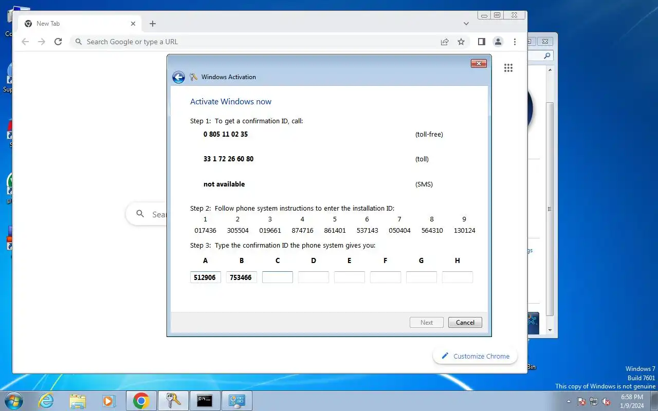
Task: Click the New Tab tab
Action: click(x=80, y=24)
